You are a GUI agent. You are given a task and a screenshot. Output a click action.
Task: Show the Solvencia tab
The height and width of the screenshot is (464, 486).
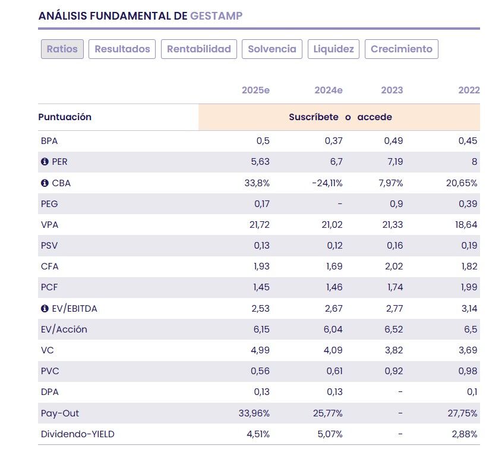[x=272, y=49]
